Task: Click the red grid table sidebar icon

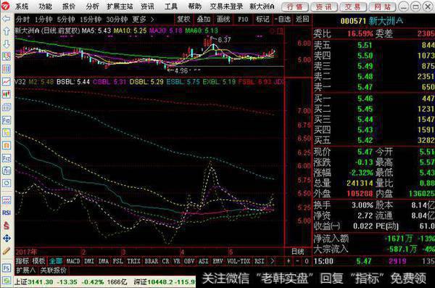Action: pos(7,69)
